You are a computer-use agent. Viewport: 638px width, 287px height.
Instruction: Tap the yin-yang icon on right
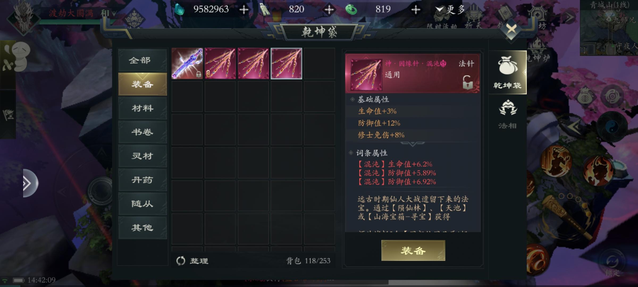[612, 126]
